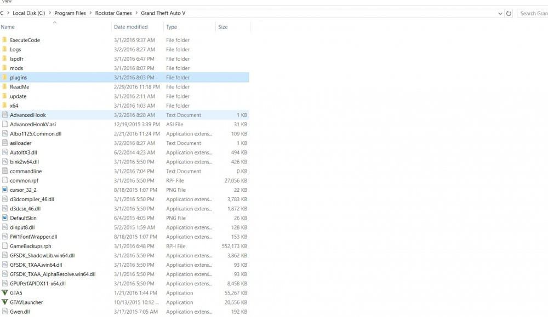The image size is (548, 317).
Task: Select the d3dcsx_46.dll file name
Action: pos(25,209)
